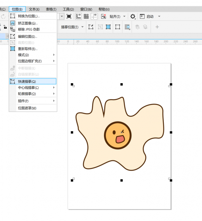Toggle show rulers icon in toolbar

point(78,16)
